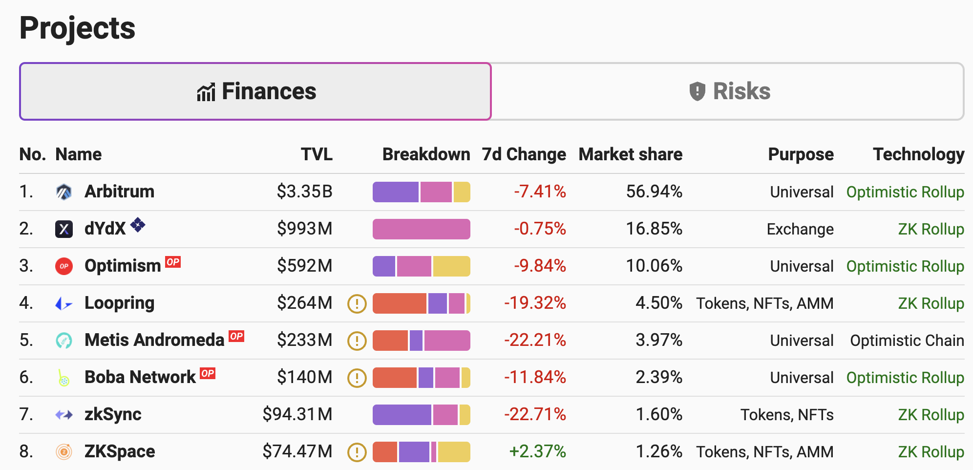Click the Breakdown column header
Viewport: 973px width, 470px height.
click(426, 154)
